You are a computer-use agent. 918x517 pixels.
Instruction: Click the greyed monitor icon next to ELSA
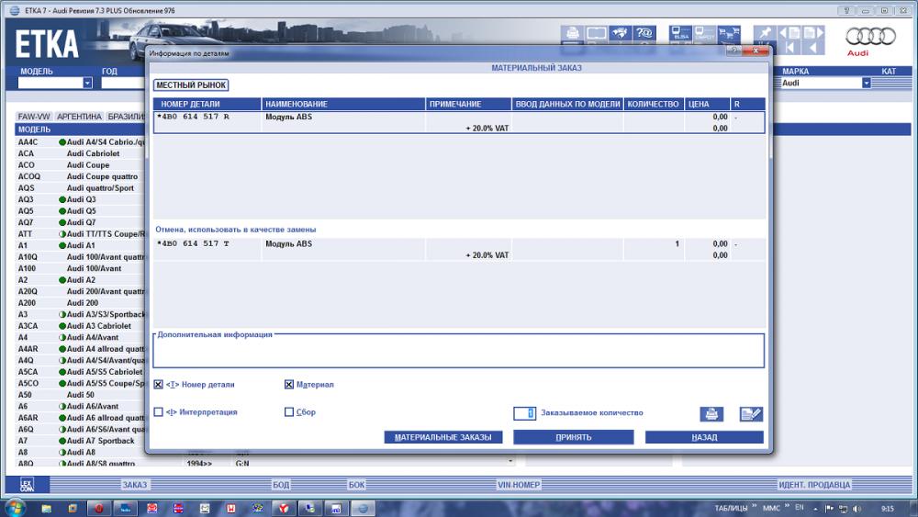705,33
